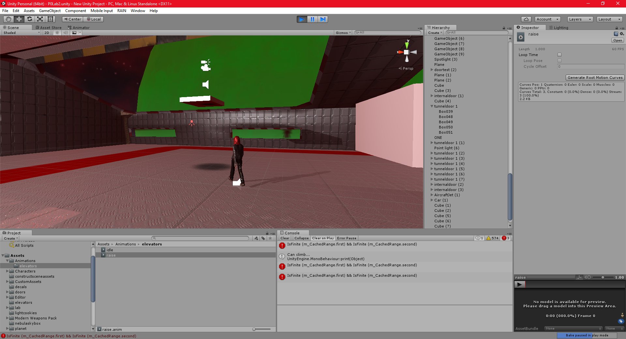The width and height of the screenshot is (626, 339).
Task: Open the help book icon in Inspector
Action: 616,34
